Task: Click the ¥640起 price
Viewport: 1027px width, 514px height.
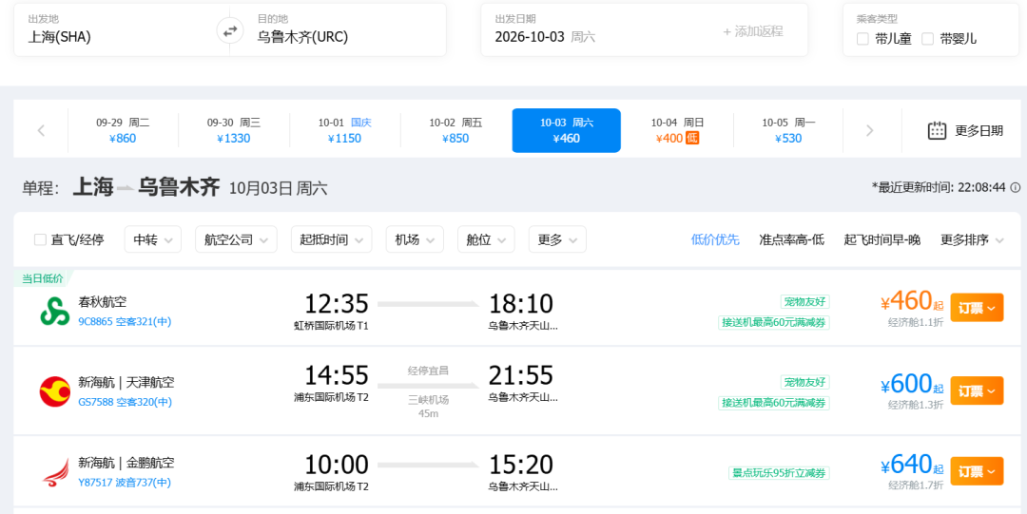Action: 912,465
